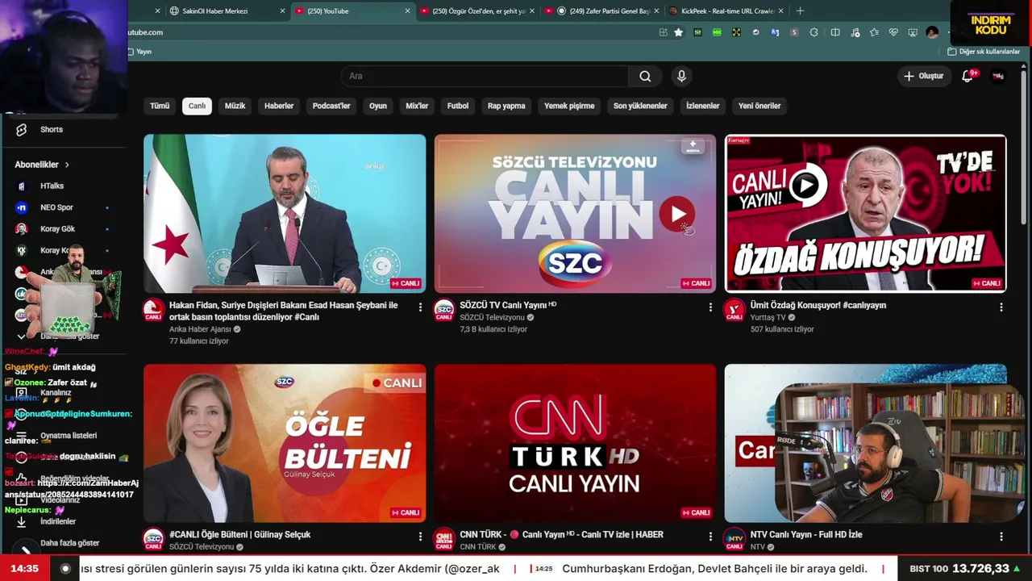Click the browser profile picture
The height and width of the screenshot is (581, 1032).
click(932, 32)
